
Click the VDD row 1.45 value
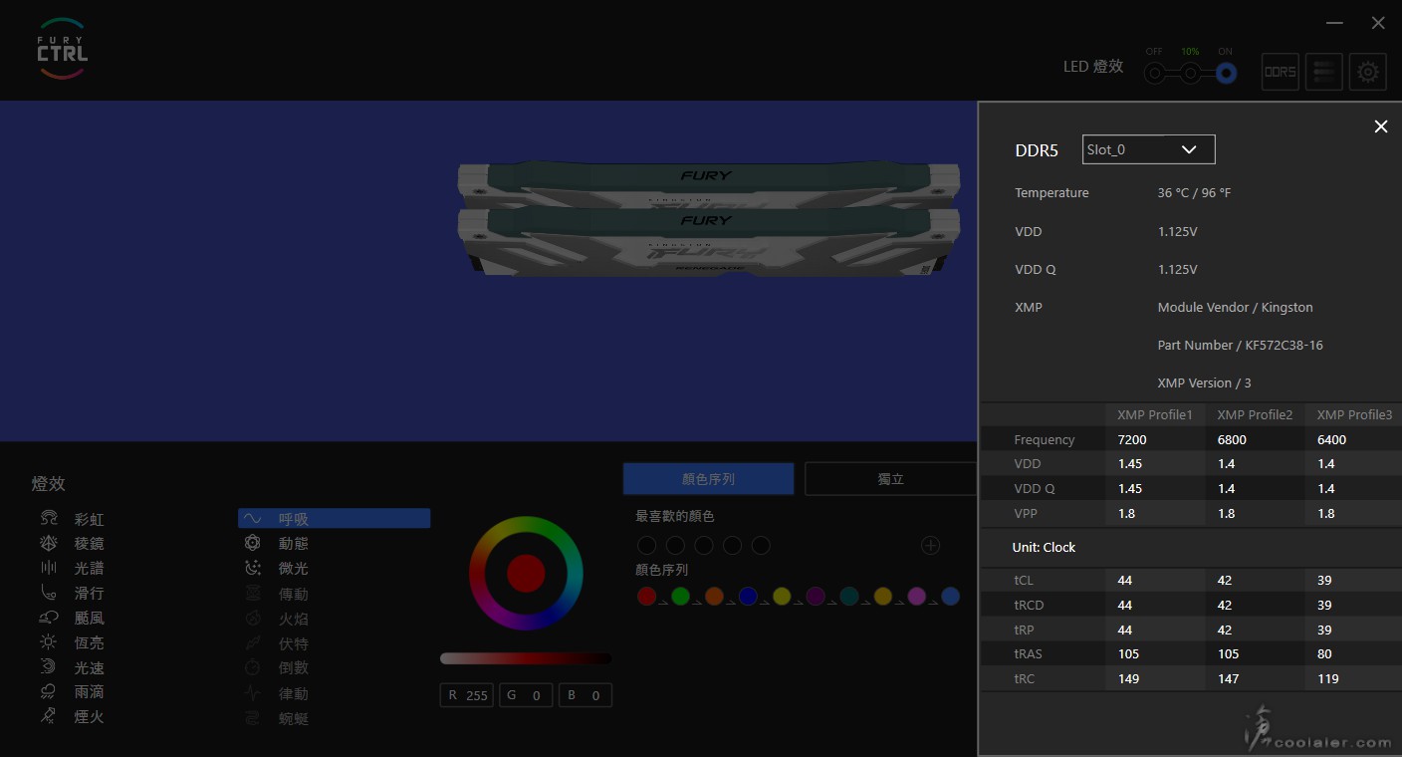[x=1130, y=463]
